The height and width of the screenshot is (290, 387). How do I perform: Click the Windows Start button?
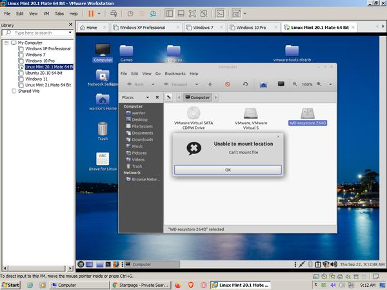click(x=12, y=285)
